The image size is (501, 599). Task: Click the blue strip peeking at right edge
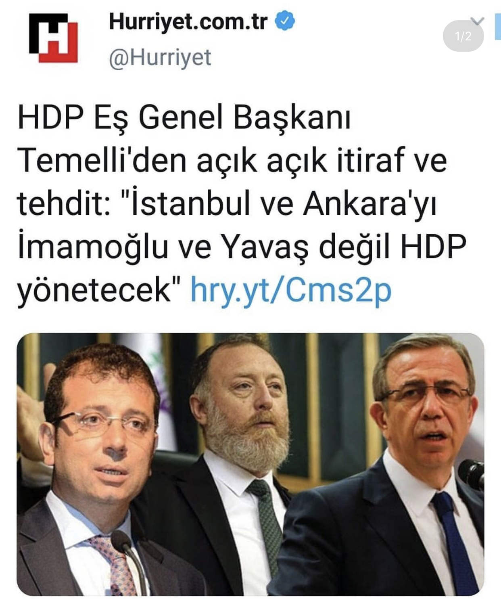coord(498,27)
